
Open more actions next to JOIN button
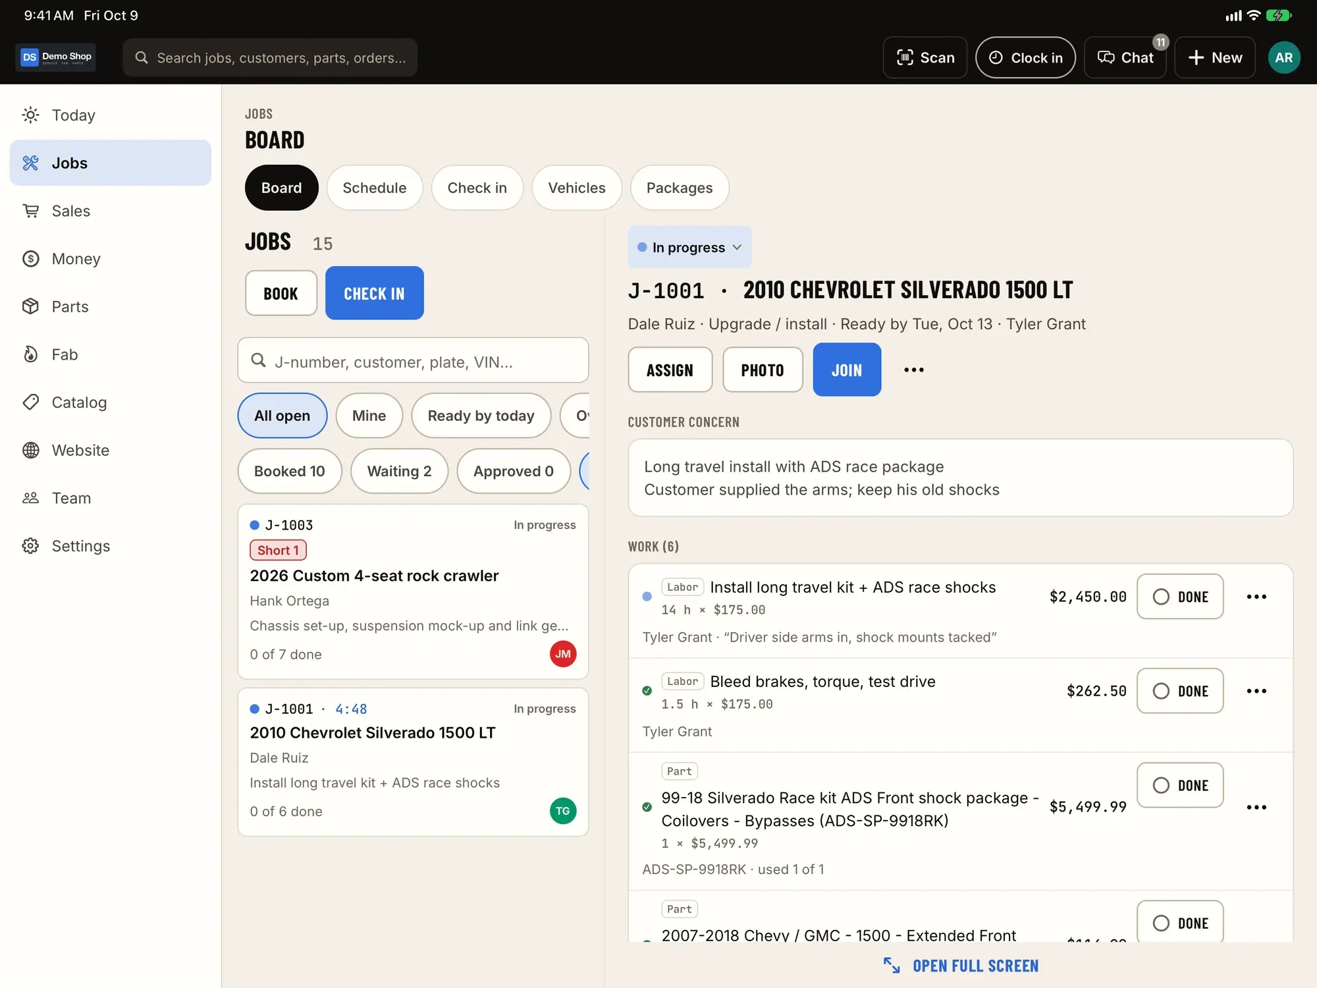[x=913, y=370]
